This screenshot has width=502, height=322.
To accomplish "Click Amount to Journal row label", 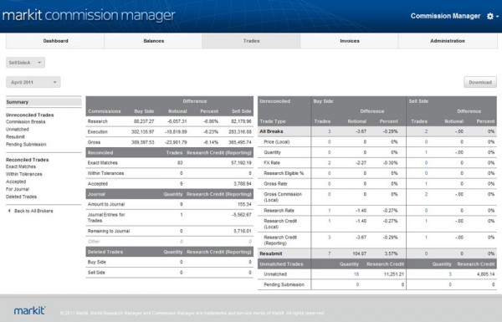I will coord(106,204).
